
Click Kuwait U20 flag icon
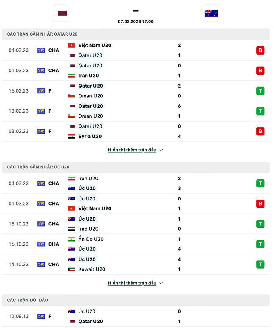[71, 269]
